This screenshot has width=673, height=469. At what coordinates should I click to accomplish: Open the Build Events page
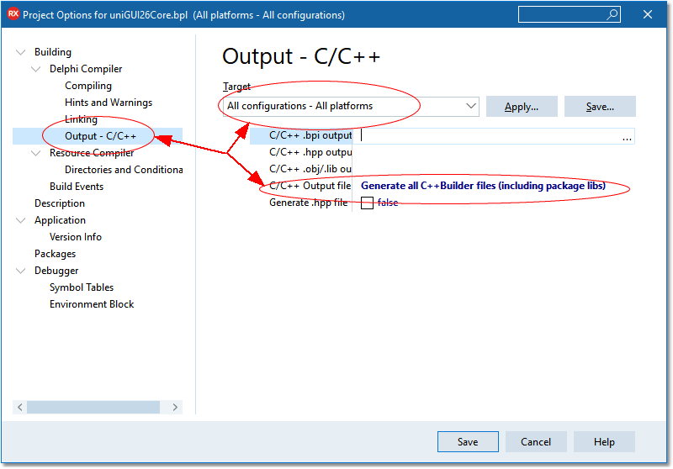coord(77,187)
